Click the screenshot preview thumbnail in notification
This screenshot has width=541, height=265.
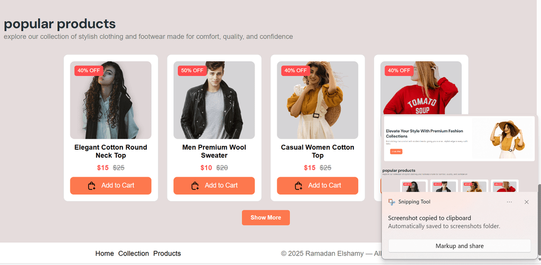pos(459,153)
